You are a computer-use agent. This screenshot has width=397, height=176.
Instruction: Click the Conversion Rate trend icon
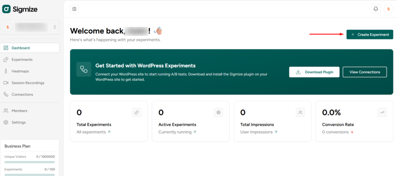382,112
